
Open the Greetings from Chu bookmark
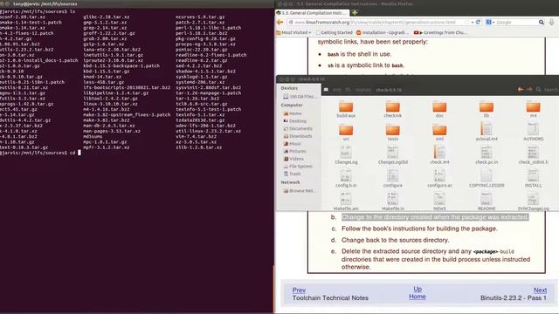pos(440,32)
